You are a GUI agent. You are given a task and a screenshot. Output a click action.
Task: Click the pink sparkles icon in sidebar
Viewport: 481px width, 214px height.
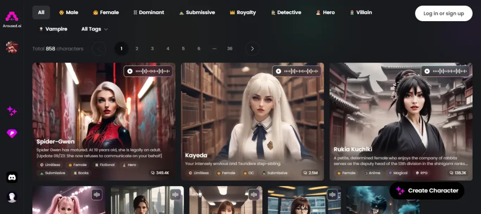[x=12, y=111]
